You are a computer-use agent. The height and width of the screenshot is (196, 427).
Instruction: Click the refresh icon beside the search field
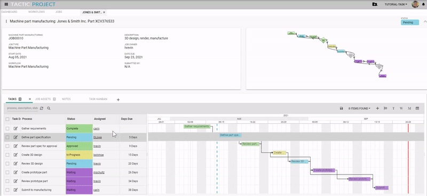pos(42,108)
